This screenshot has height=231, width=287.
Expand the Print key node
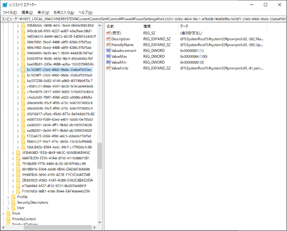point(3,214)
